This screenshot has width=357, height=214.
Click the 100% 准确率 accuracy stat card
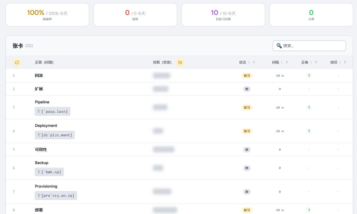coord(47,15)
